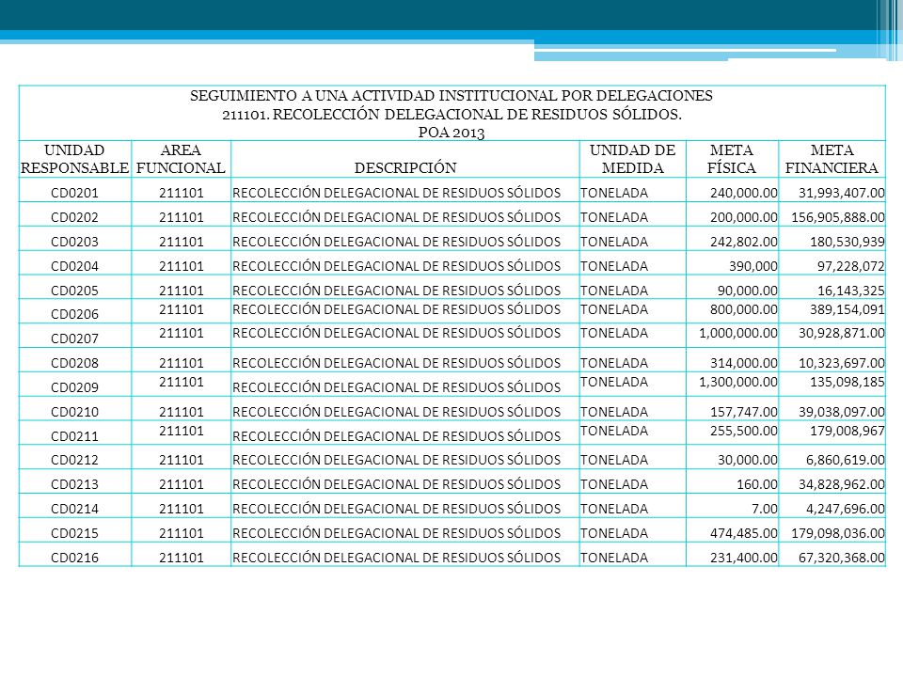Select meta física value 242,802.00
Screen dimensions: 903x677
click(743, 242)
